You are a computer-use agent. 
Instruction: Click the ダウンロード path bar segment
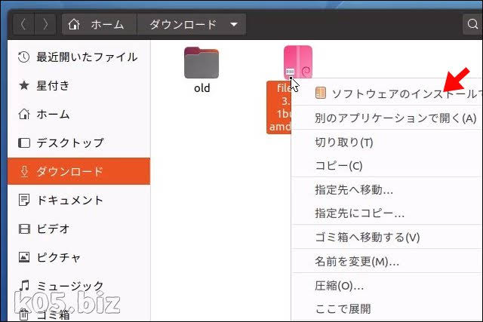(191, 24)
